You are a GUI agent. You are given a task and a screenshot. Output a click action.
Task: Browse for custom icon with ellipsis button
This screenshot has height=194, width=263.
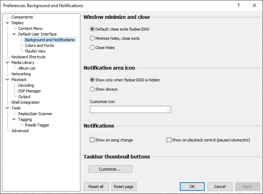pos(168,109)
